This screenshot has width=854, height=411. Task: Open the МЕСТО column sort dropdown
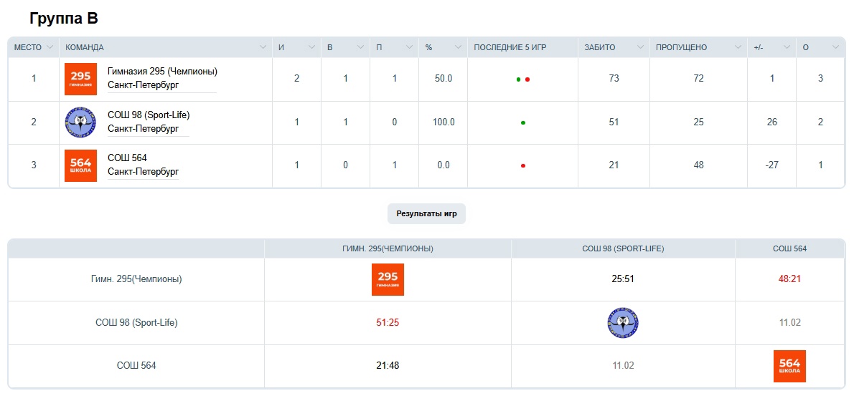[x=50, y=48]
